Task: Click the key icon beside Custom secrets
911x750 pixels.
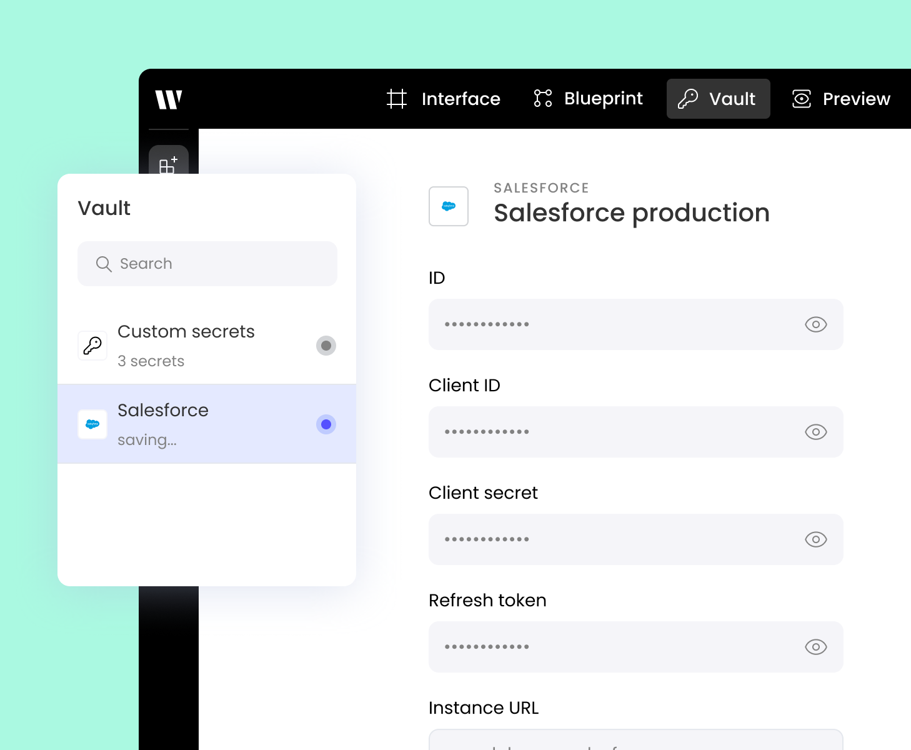Action: 92,346
